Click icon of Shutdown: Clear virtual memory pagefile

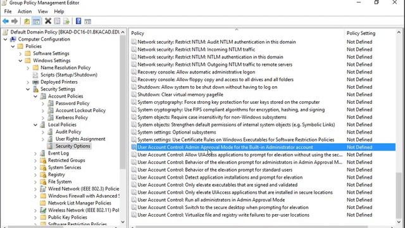134,94
